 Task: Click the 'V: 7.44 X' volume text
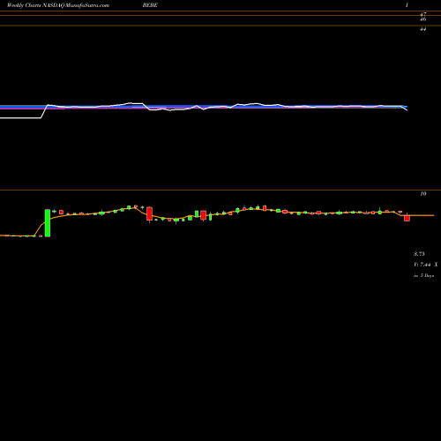pos(426,265)
